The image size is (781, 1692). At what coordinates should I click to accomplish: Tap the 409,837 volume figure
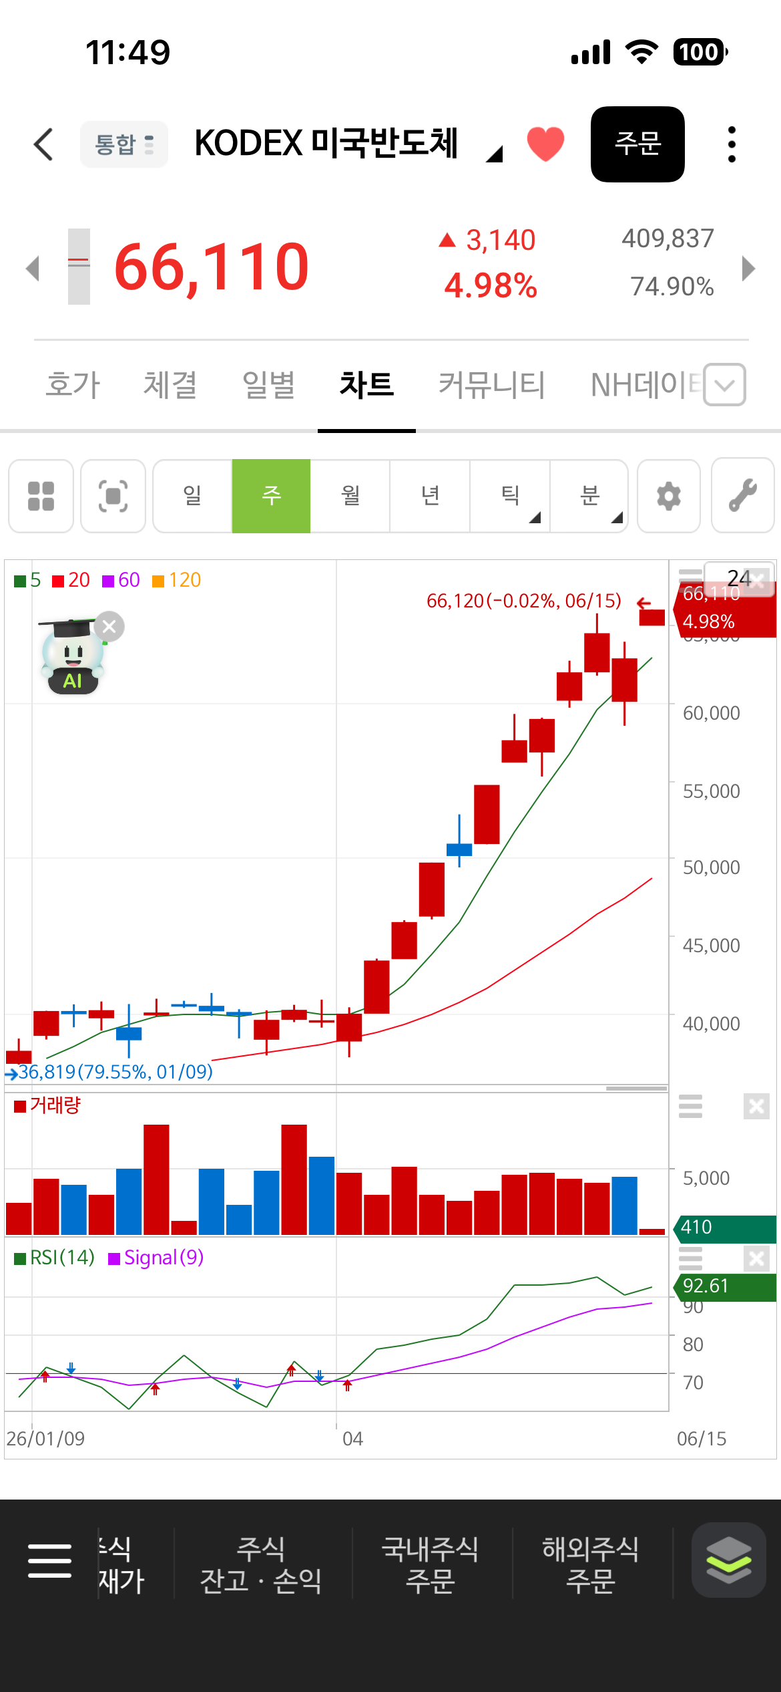(668, 239)
